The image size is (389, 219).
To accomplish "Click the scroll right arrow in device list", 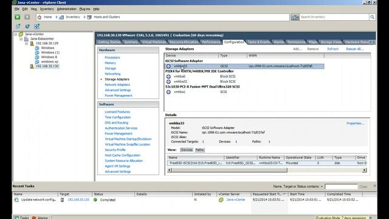I will click(365, 170).
